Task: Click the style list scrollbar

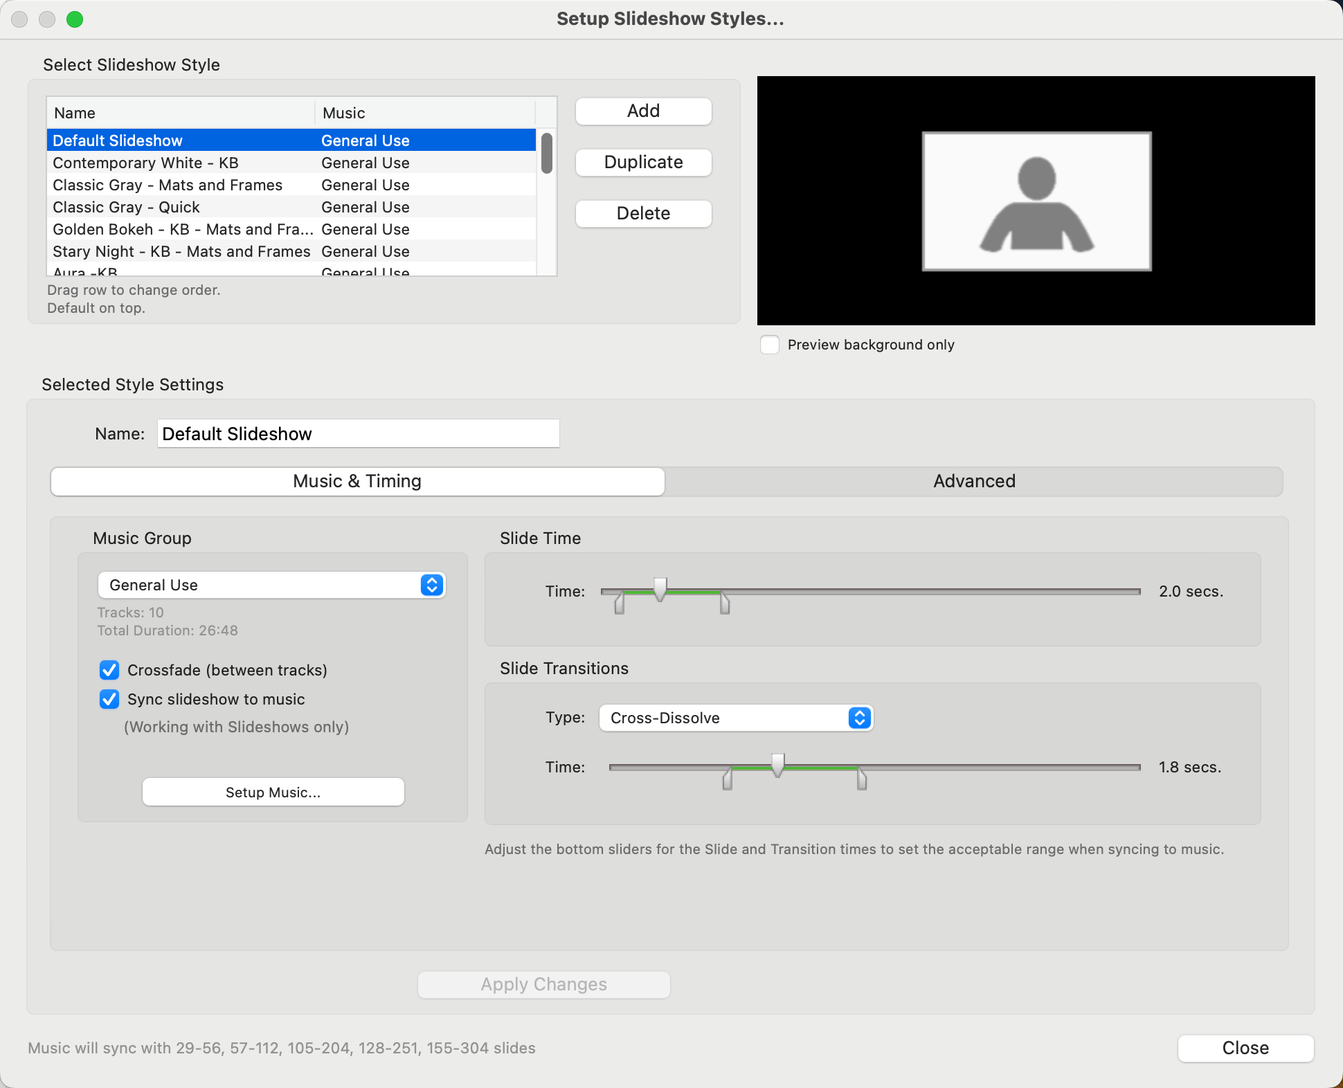Action: [547, 154]
